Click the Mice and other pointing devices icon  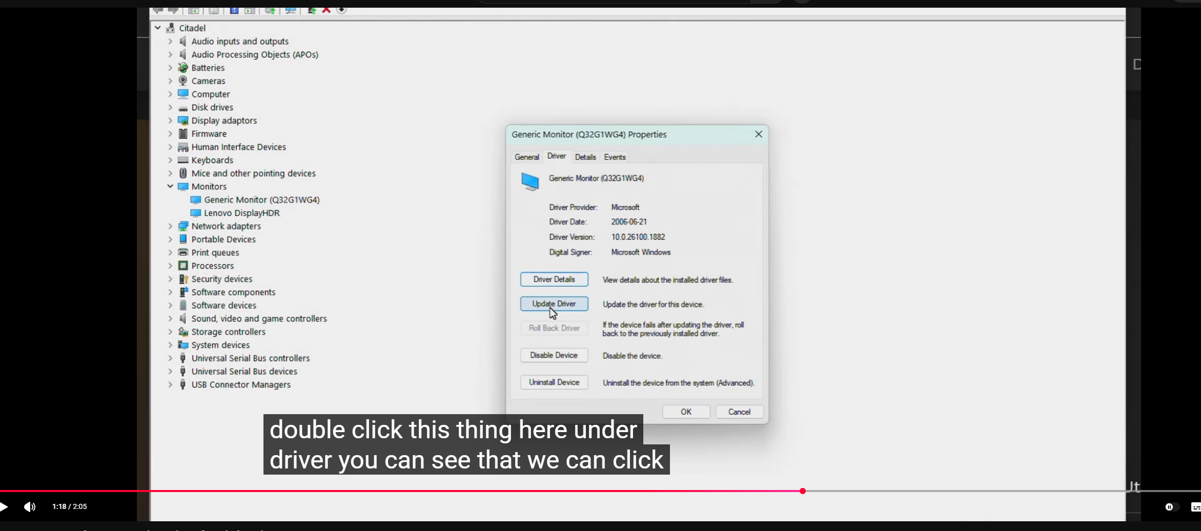pos(183,173)
